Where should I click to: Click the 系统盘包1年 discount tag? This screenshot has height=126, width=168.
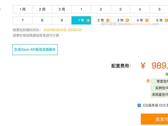[159, 94]
